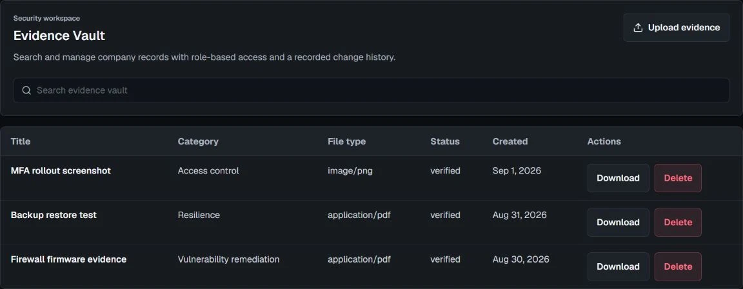Click the Aug 31, 2026 date
The height and width of the screenshot is (289, 743).
click(519, 215)
